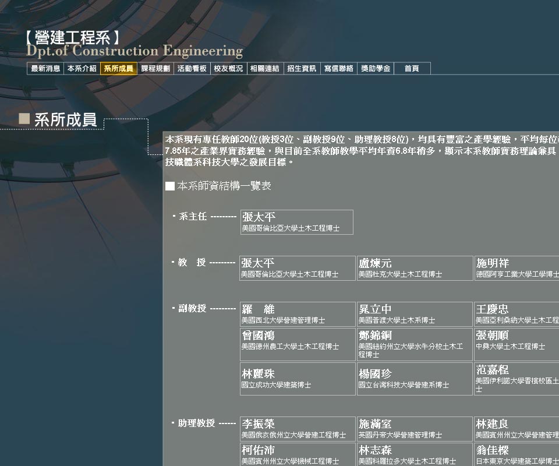Open assistant professor 翁佳樑 card
559x466 pixels.
[516, 454]
